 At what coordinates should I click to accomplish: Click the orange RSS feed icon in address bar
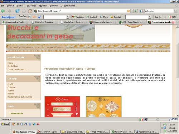[x=129, y=11]
